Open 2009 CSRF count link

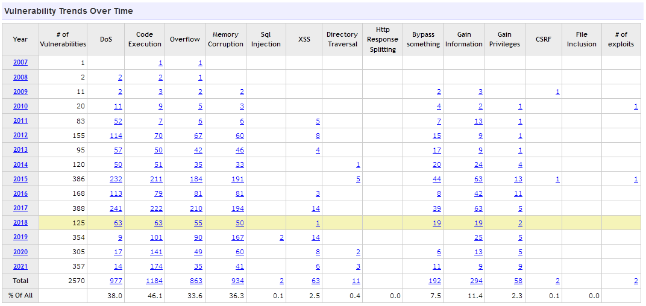tap(557, 92)
